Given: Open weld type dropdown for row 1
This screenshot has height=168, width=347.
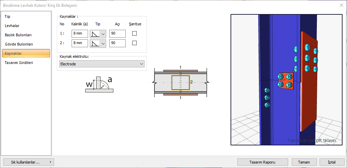Looking at the screenshot, I should (x=98, y=34).
